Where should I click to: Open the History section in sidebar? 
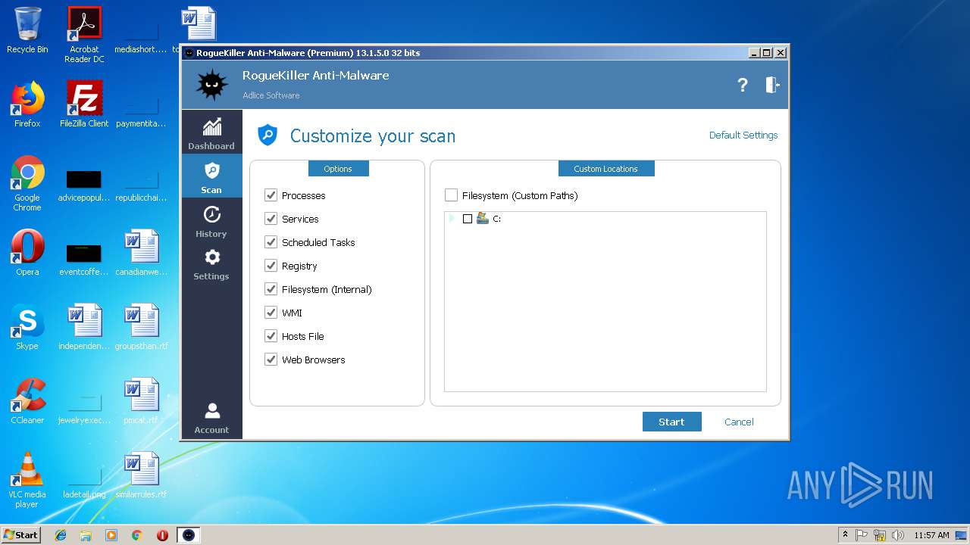click(211, 220)
